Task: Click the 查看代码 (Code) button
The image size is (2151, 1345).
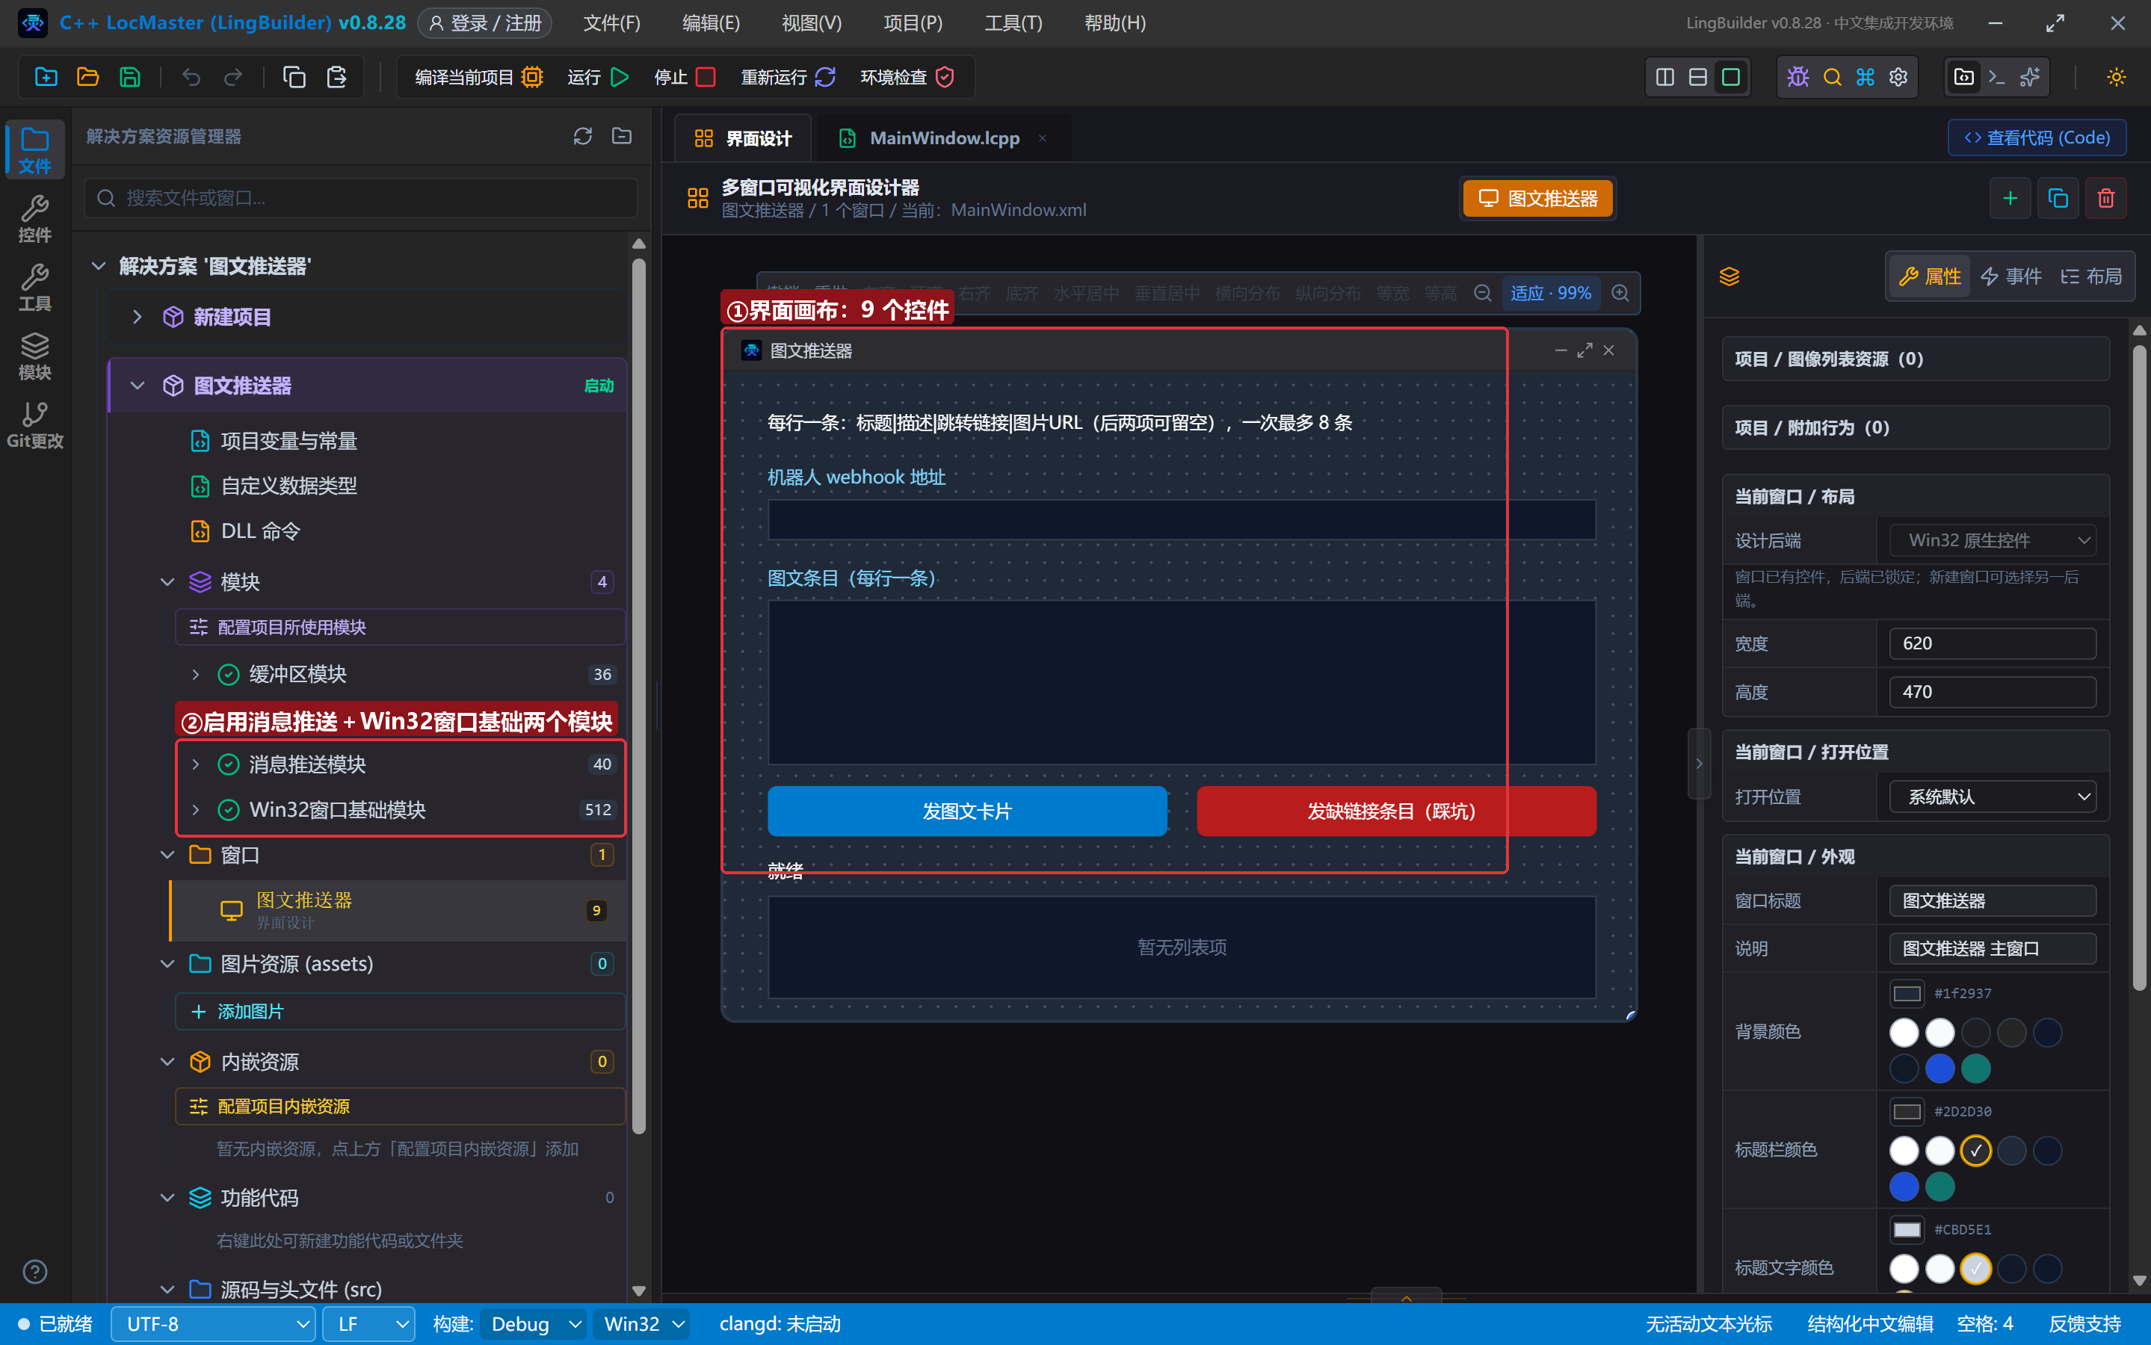Action: (x=2037, y=138)
